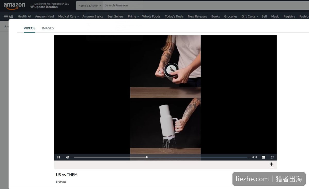Open the Best Sellers page
Screen dimensions: 309x189
[x=115, y=16]
